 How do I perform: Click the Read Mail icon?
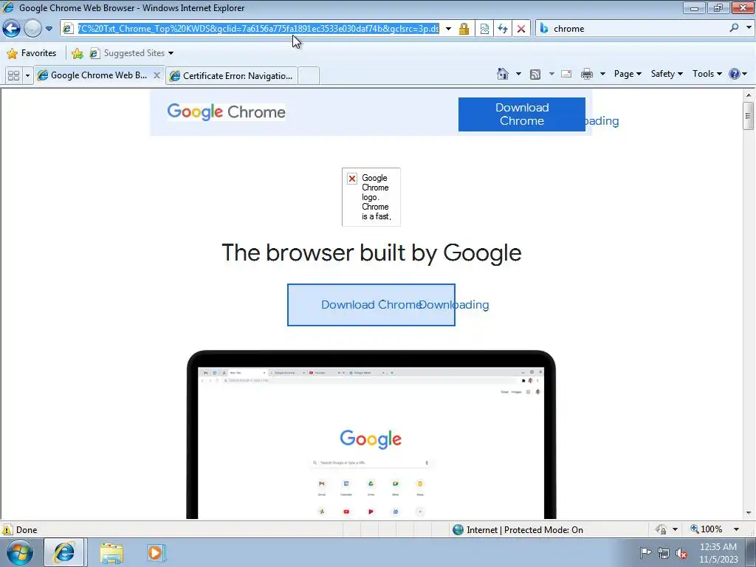click(x=566, y=74)
